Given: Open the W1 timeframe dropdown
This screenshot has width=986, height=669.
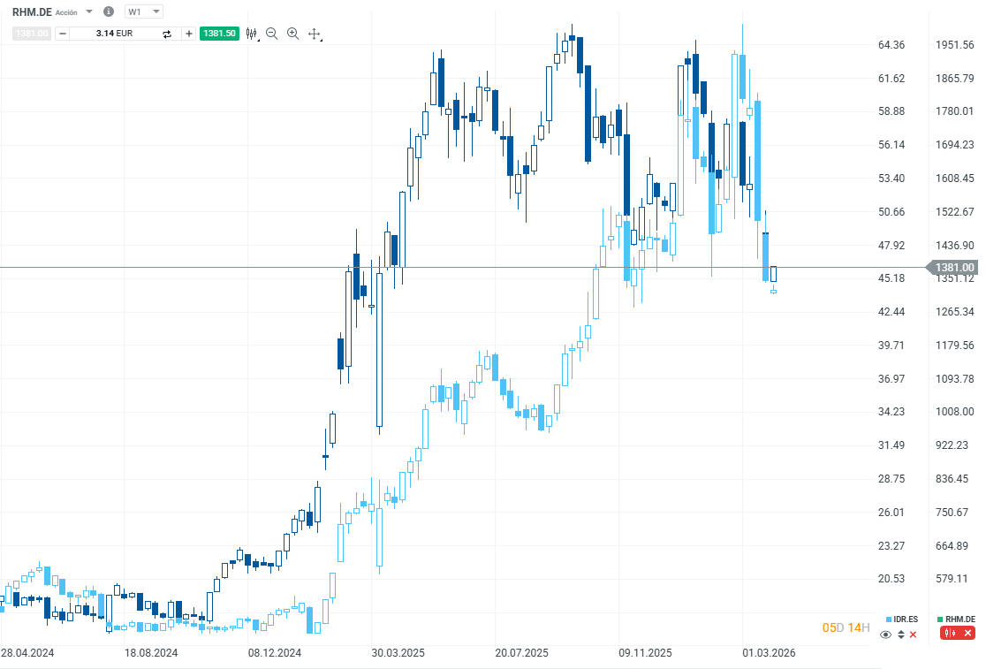Looking at the screenshot, I should [x=144, y=11].
